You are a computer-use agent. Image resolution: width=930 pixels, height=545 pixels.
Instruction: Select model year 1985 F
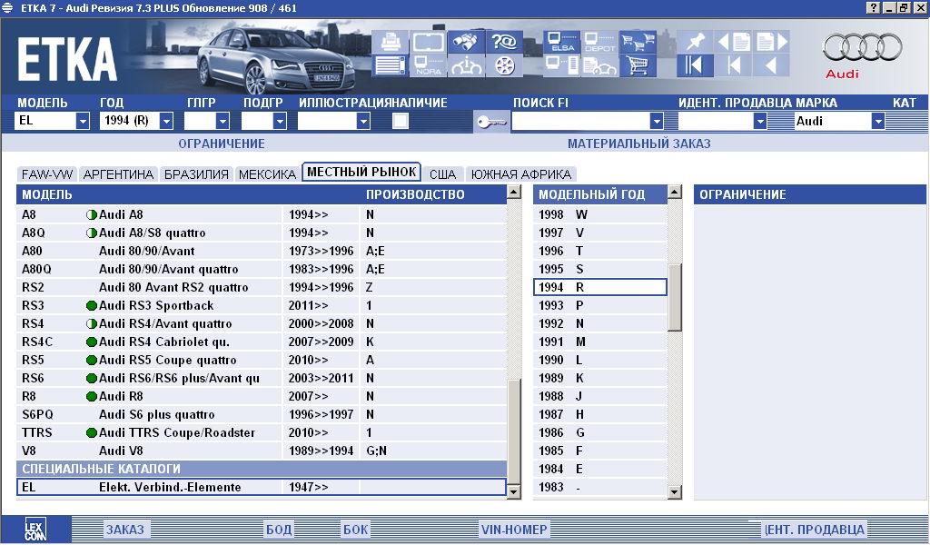click(x=600, y=451)
